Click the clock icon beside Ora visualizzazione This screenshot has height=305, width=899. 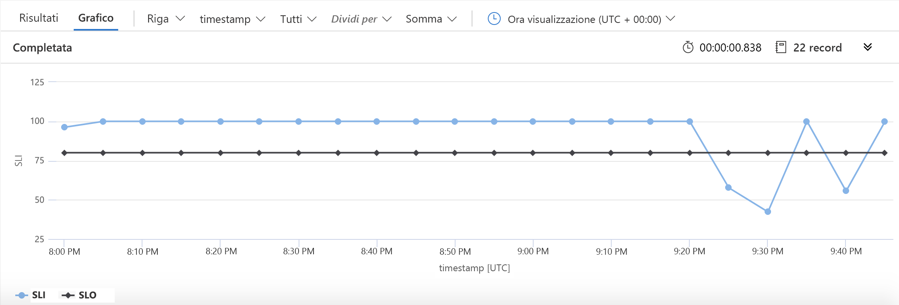494,19
